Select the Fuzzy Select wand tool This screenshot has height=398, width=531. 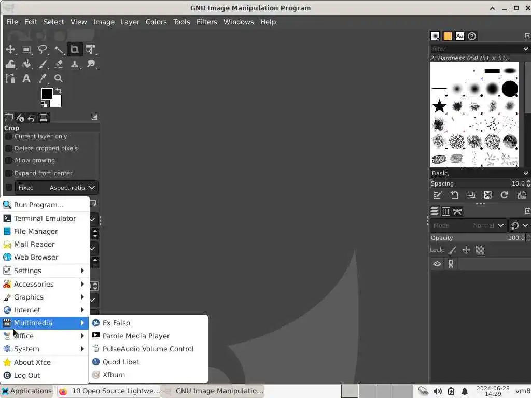coord(59,49)
